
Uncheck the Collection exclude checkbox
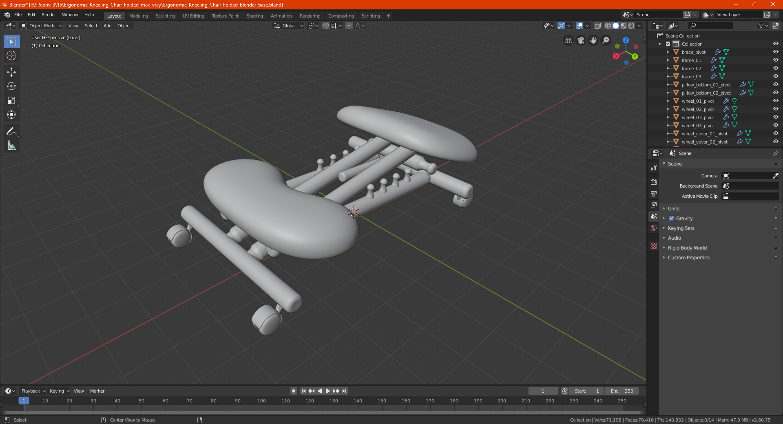668,44
